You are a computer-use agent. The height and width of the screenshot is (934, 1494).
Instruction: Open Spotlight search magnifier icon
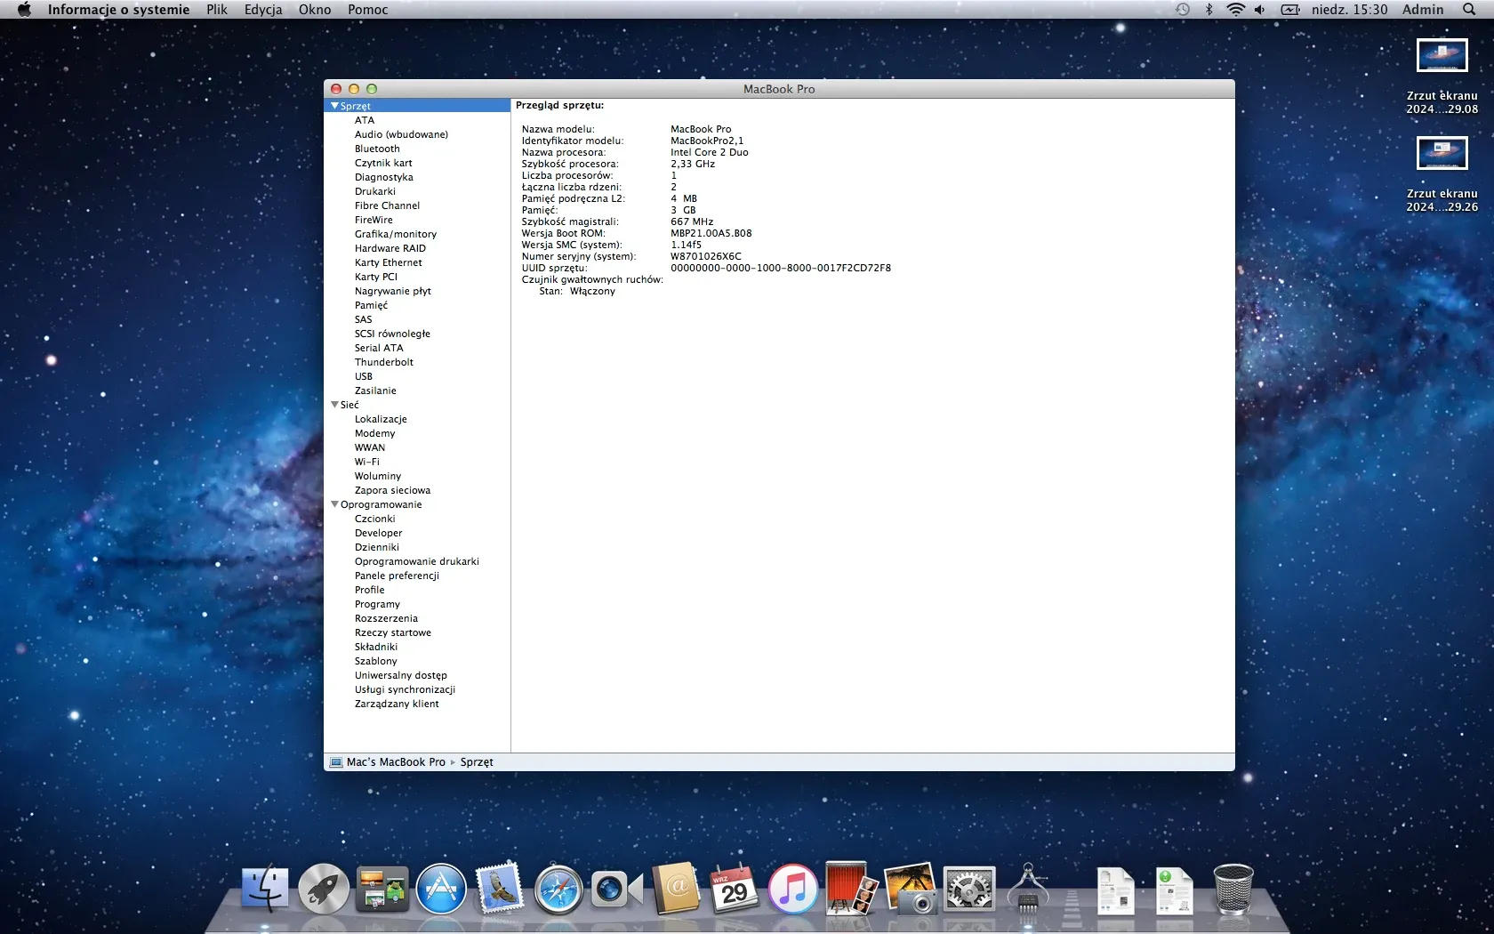1469,10
